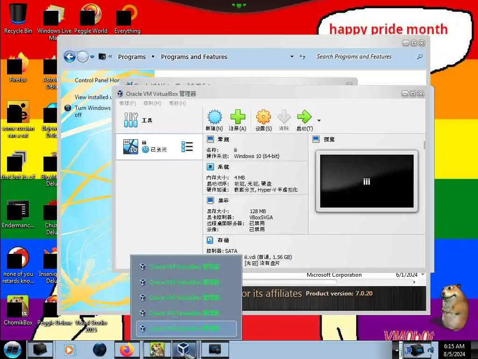Open the Peggle Deluxe desktop icon

[x=55, y=310]
